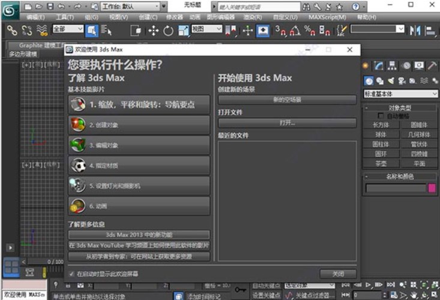
Task: Select the Shapes category icon
Action: point(379,81)
